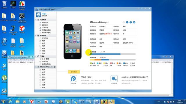Open SHSH管理 in the 工具箱 section
Screen dimensions: 186x104
tap(45, 59)
